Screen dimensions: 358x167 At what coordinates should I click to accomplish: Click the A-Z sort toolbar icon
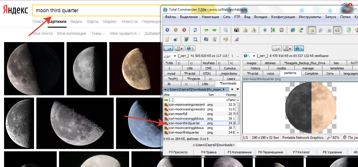(273, 30)
